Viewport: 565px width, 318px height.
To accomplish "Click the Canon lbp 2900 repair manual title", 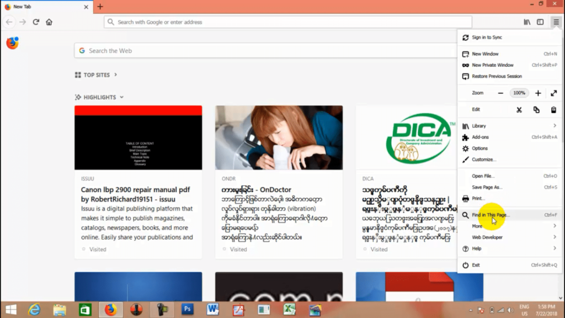I will coord(136,194).
